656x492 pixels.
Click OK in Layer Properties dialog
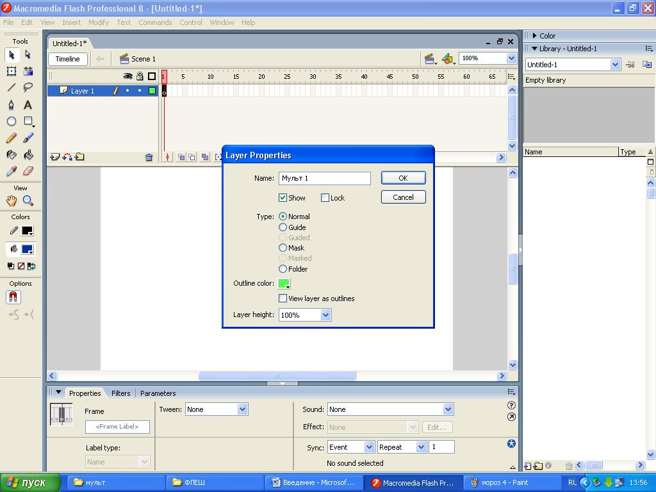click(x=403, y=178)
